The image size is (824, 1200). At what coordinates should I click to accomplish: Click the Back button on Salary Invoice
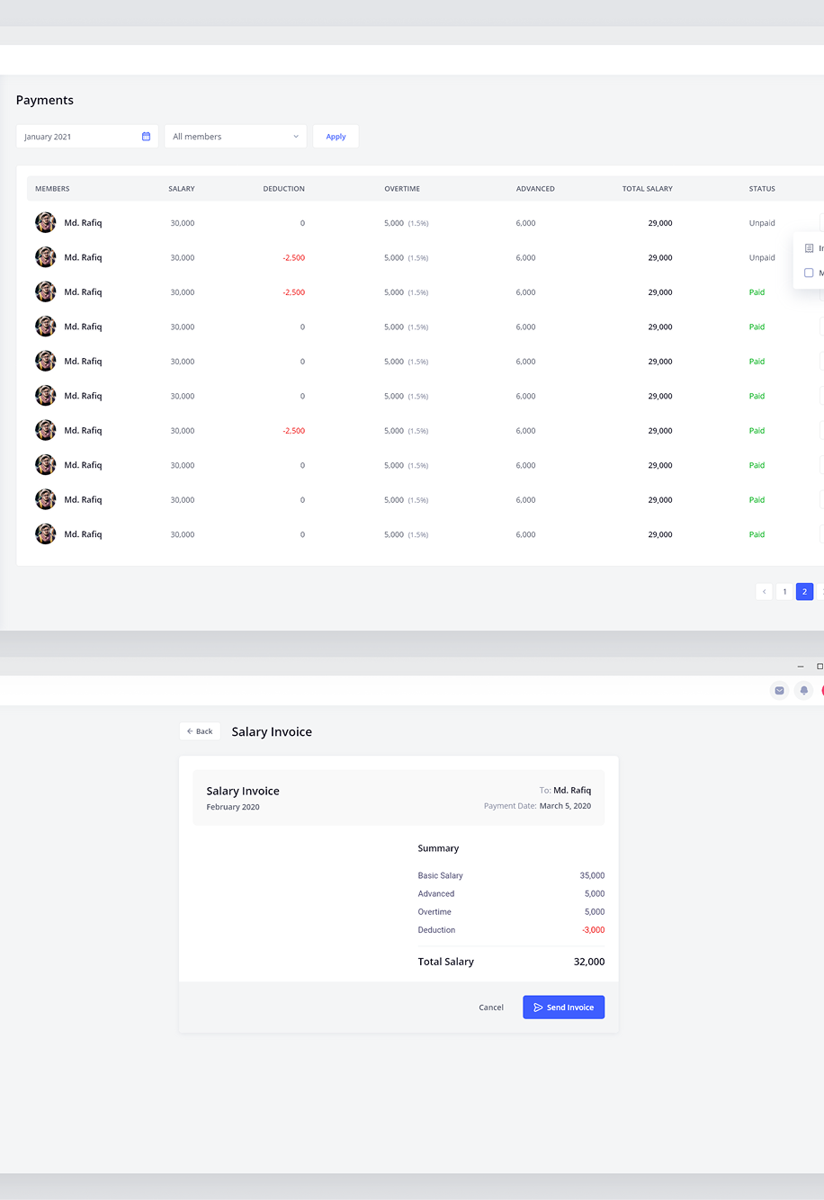click(200, 731)
